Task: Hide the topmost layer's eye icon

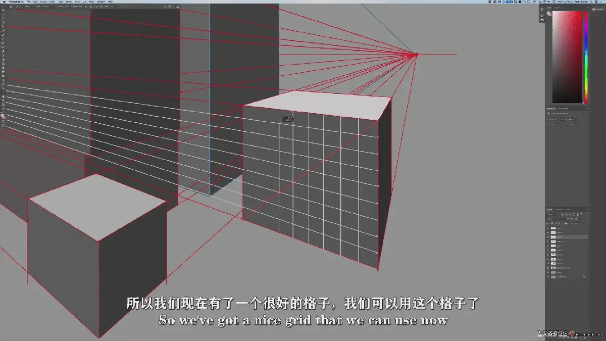Action: pyautogui.click(x=548, y=228)
